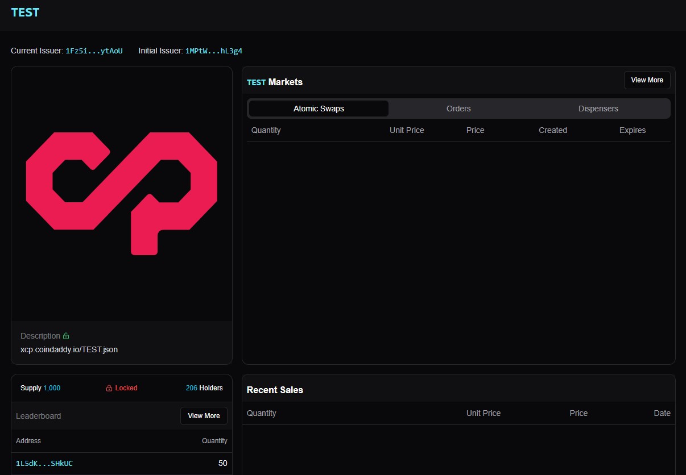Click the red Locked padlock icon
Image resolution: width=686 pixels, height=475 pixels.
click(x=109, y=388)
